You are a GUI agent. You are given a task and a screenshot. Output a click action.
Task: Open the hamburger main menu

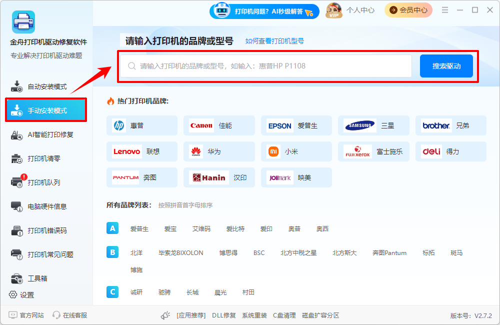pos(445,10)
